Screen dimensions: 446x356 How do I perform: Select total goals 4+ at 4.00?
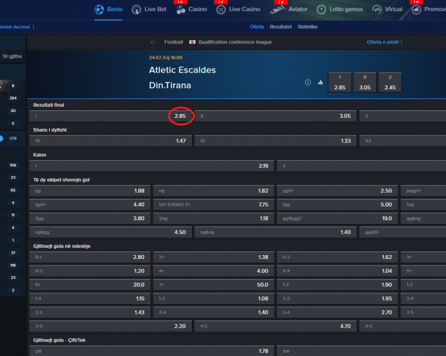[213, 271]
